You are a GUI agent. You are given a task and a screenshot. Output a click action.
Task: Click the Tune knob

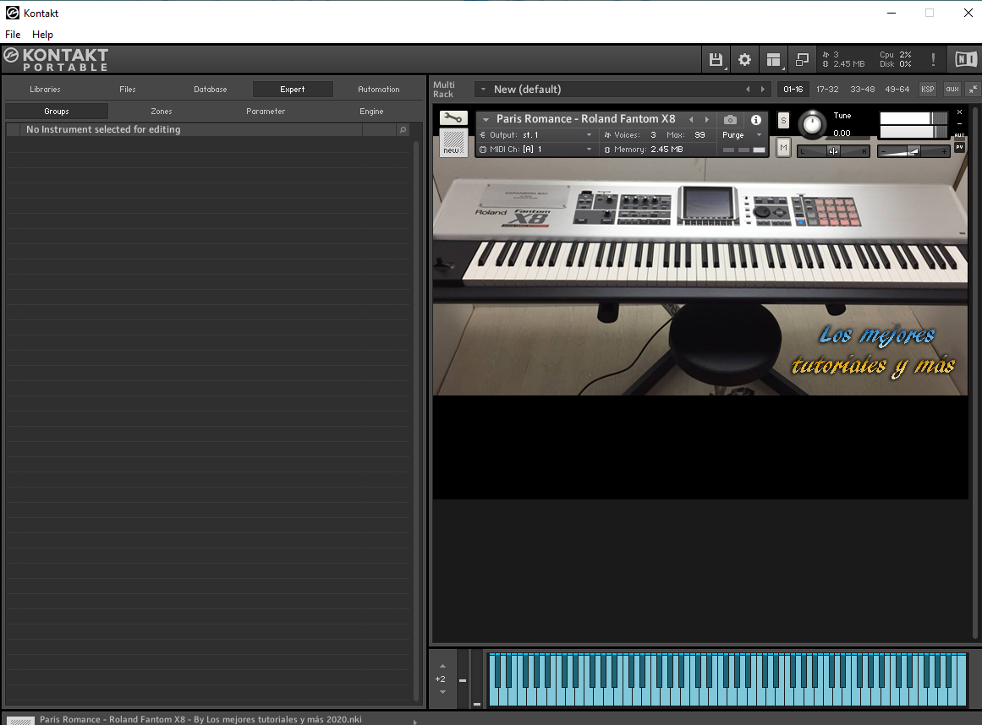click(812, 124)
